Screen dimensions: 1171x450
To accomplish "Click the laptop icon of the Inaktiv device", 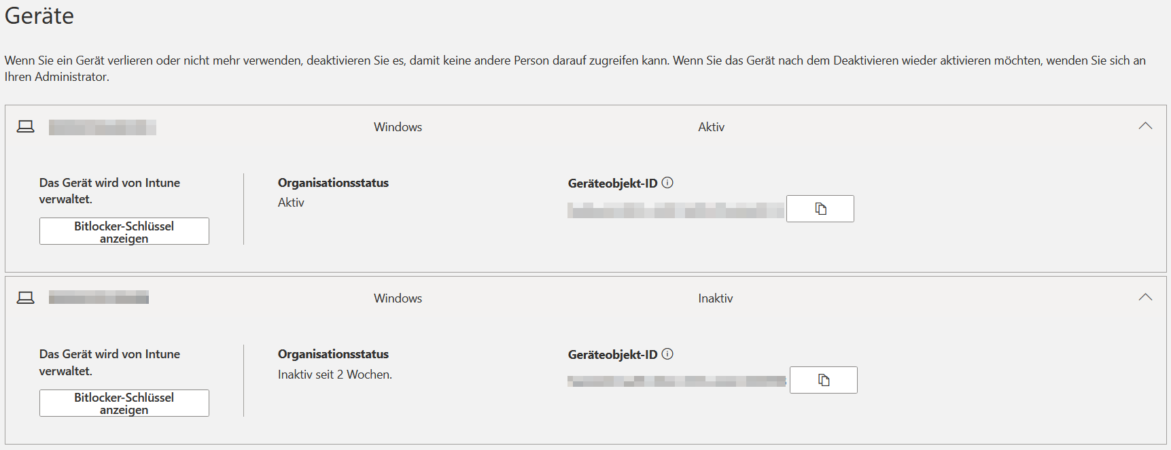I will (x=26, y=298).
